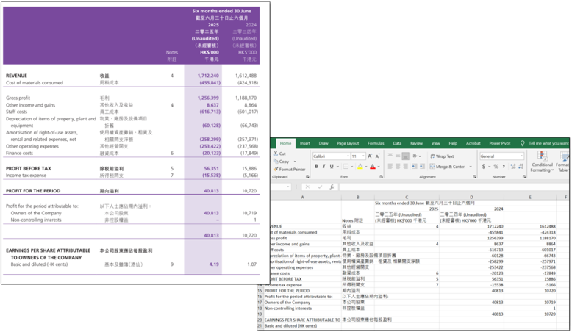Image resolution: width=572 pixels, height=332 pixels.
Task: Expand the font color arrow
Action: coord(379,167)
